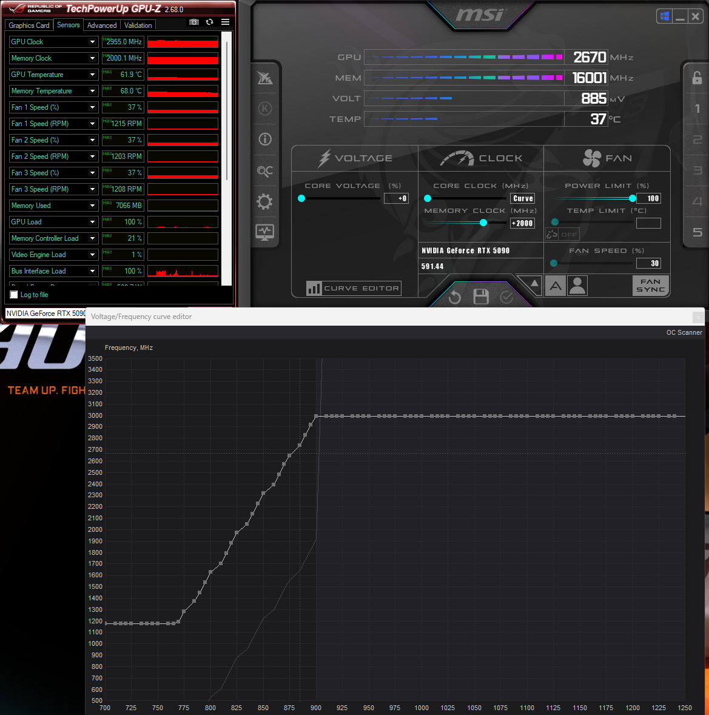Collapse the fan panel triangle icon
The height and width of the screenshot is (715, 709).
pos(534,284)
